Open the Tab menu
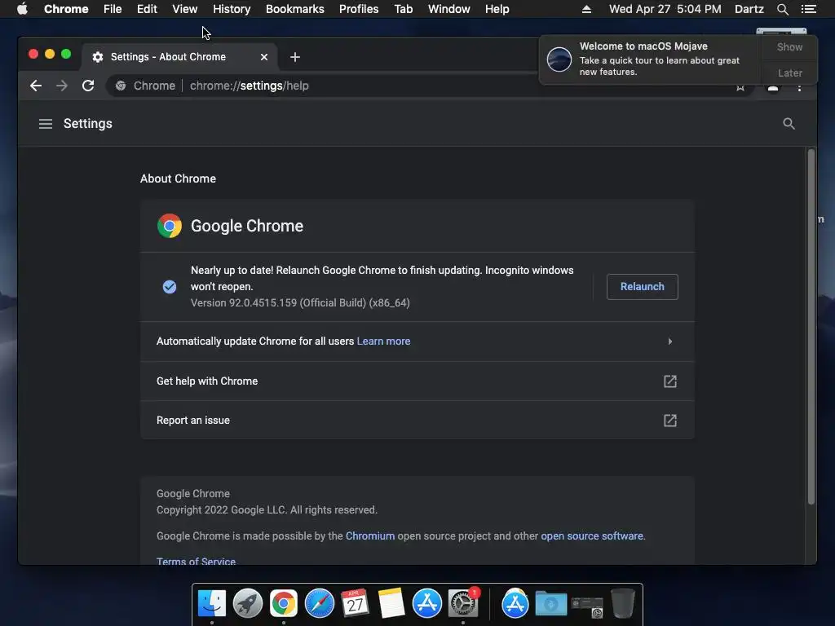The image size is (835, 626). pos(403,9)
